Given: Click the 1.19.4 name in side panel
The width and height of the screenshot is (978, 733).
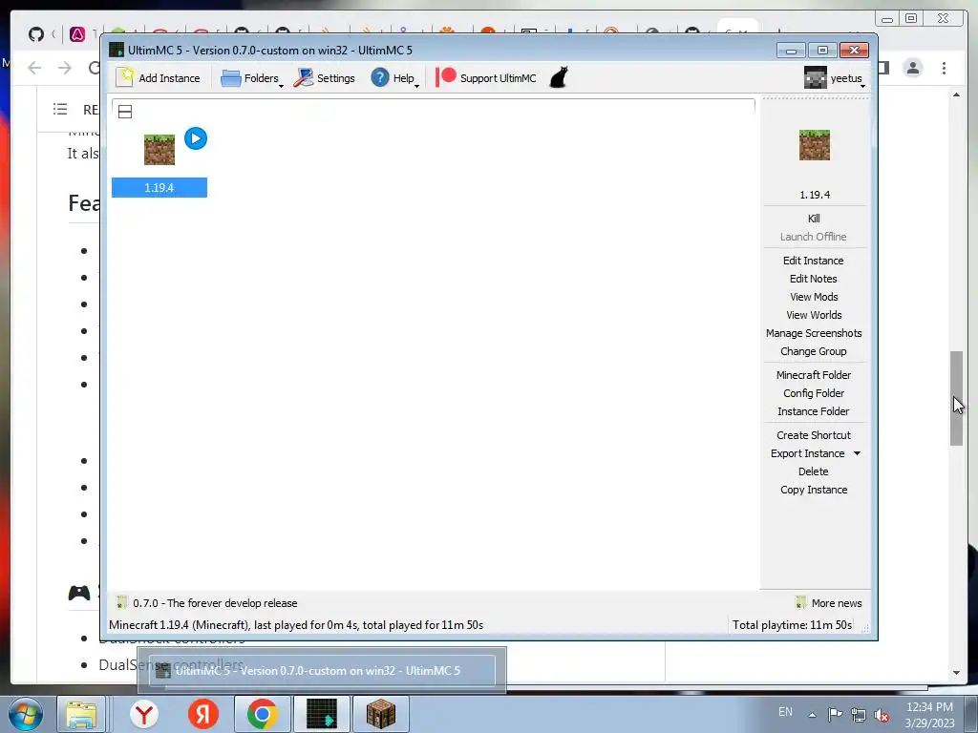Looking at the screenshot, I should [814, 195].
